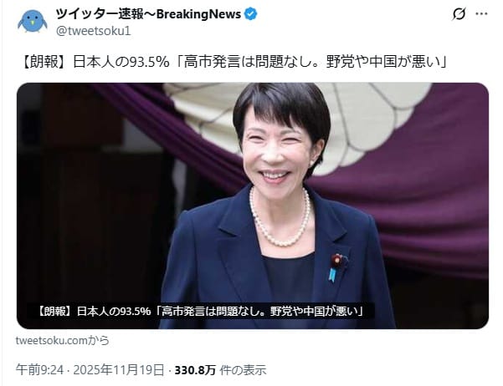Click the 2025年11月19日 post date
This screenshot has height=386, width=503.
coord(119,370)
